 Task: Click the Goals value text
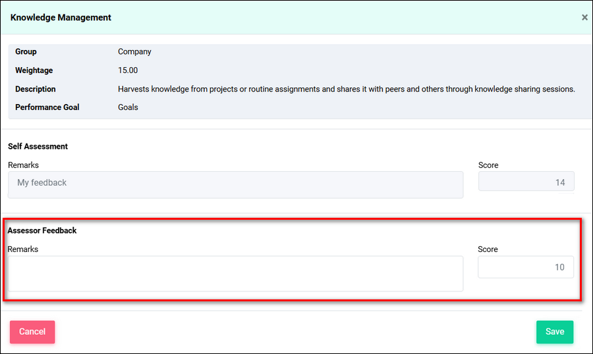(x=128, y=107)
